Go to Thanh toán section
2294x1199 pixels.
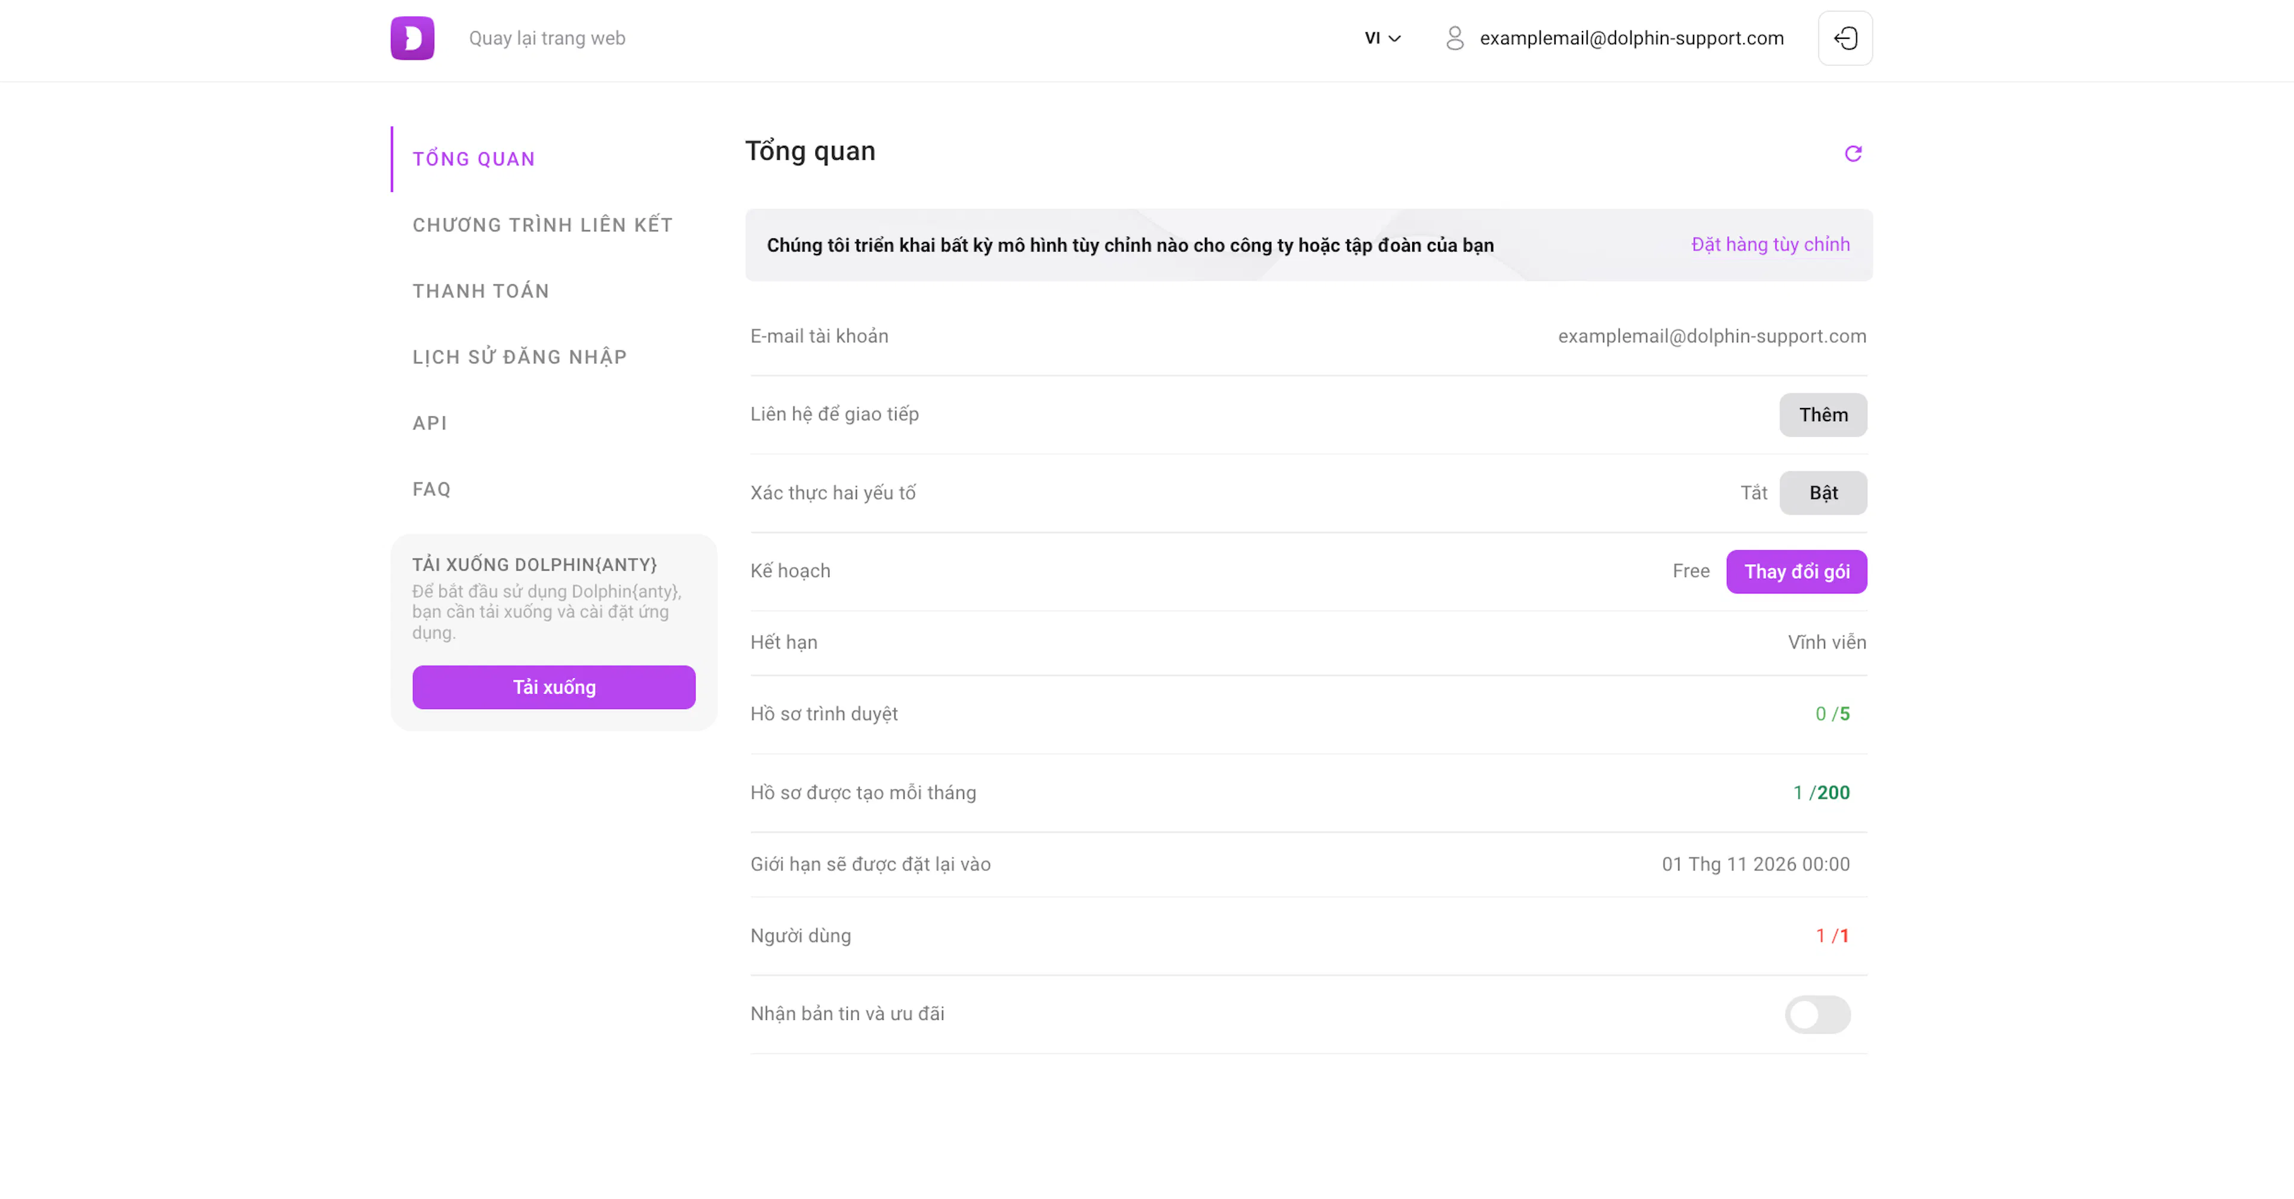[481, 292]
